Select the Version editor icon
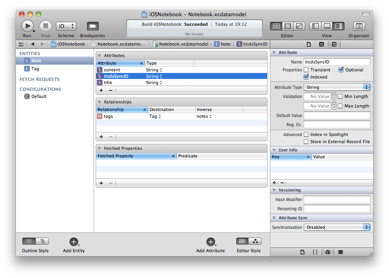389x278 pixels. [x=299, y=26]
